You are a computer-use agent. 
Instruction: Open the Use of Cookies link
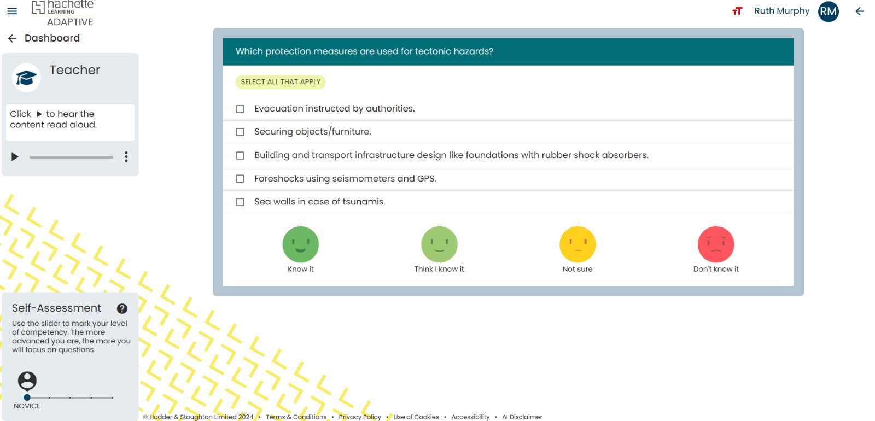416,417
